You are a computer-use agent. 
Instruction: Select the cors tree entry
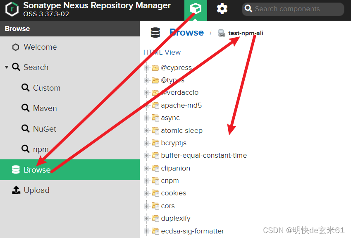click(x=168, y=206)
